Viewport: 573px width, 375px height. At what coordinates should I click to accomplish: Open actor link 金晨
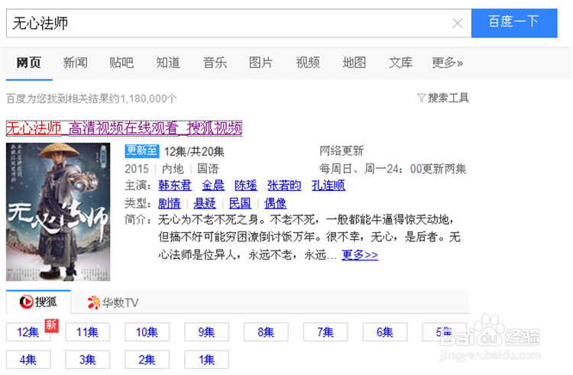point(213,186)
